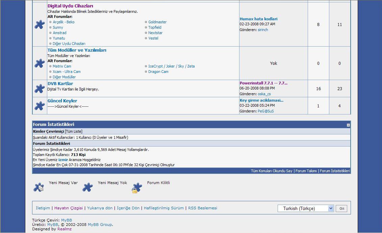
Task: Open the Arçelik - Beko subforum
Action: point(63,22)
